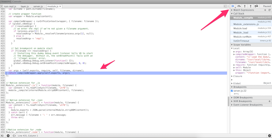Uncheck the server.js:22 breakpoint
The image size is (272, 138).
(232, 91)
